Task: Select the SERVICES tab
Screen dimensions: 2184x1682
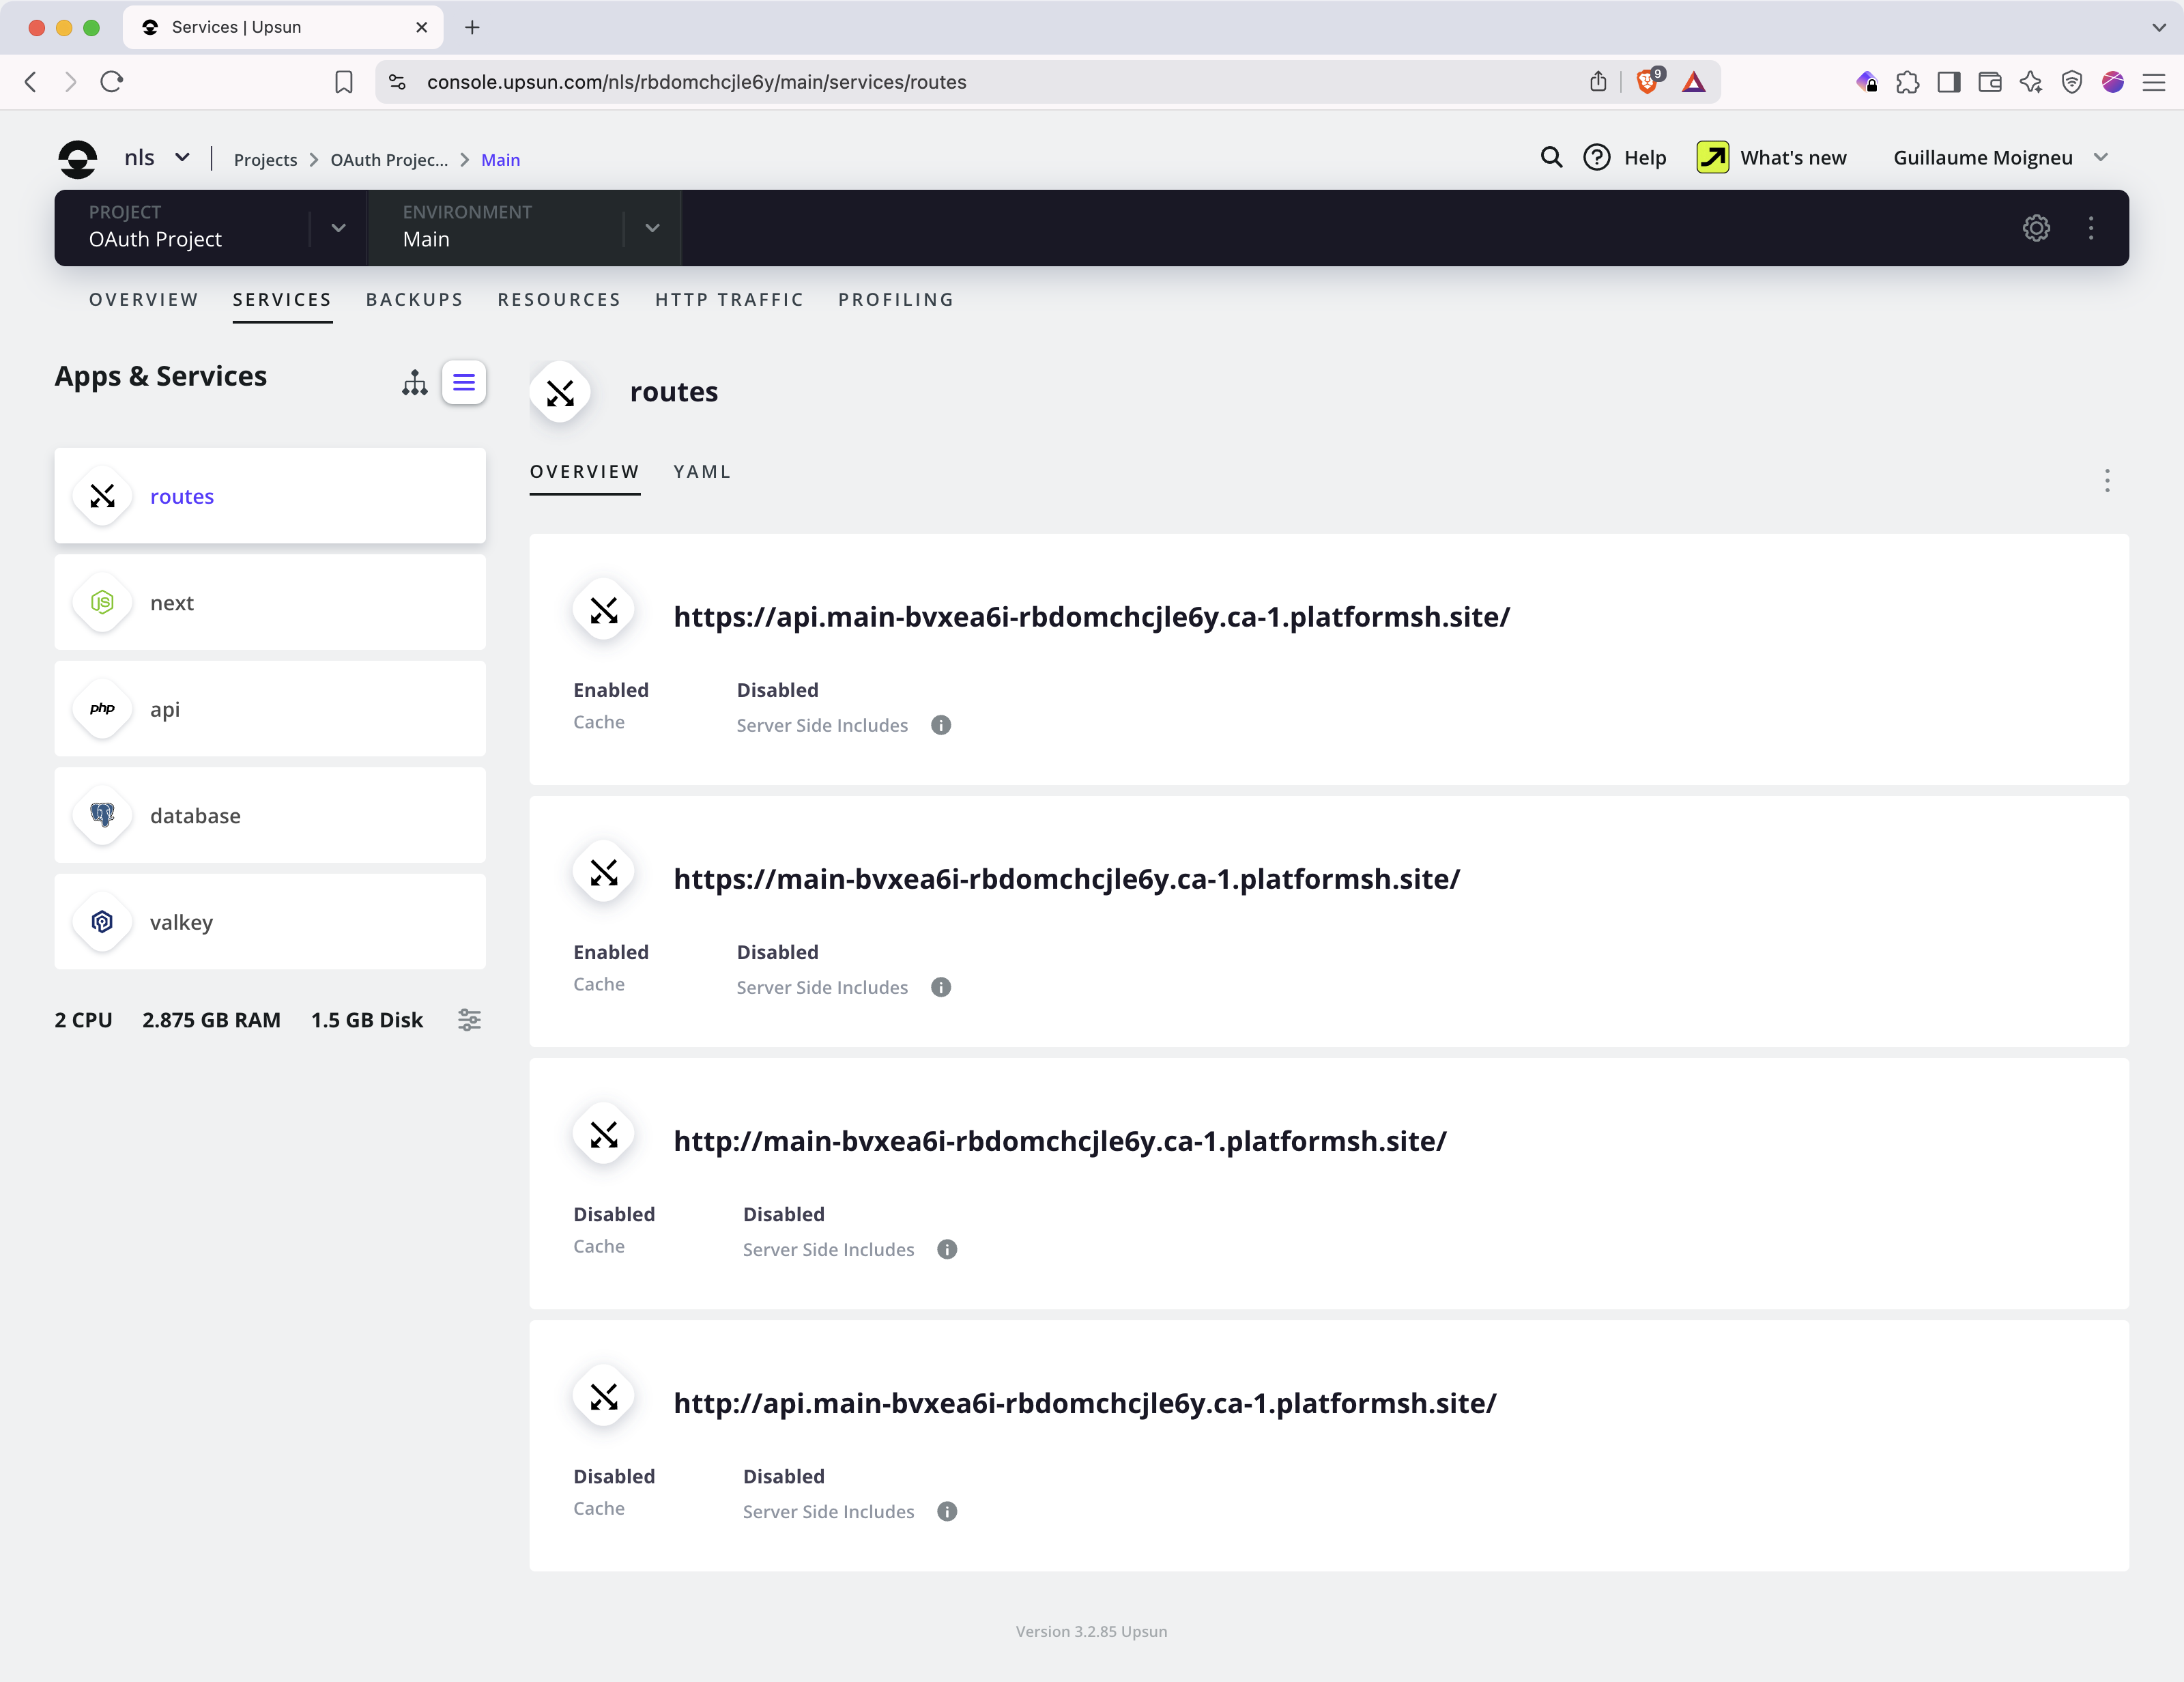Action: [282, 299]
